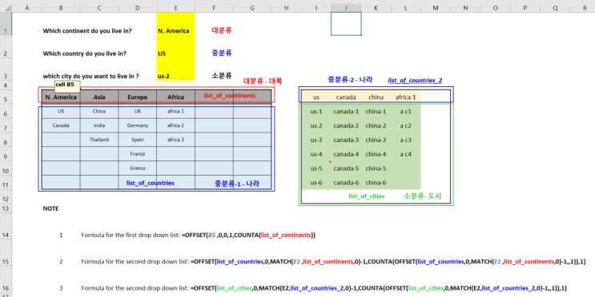Click the 중분류-2 - 나라 label
This screenshot has width=595, height=297.
350,80
